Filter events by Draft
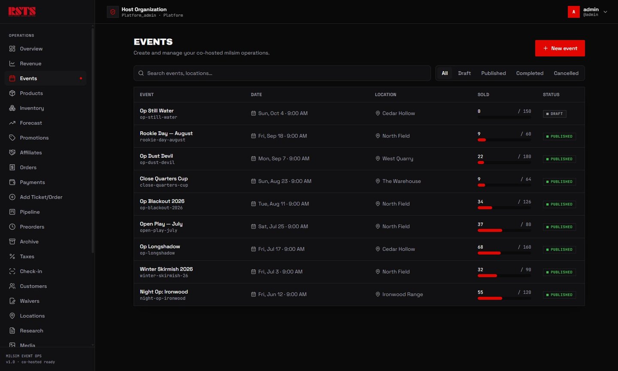The image size is (618, 371). [x=464, y=73]
